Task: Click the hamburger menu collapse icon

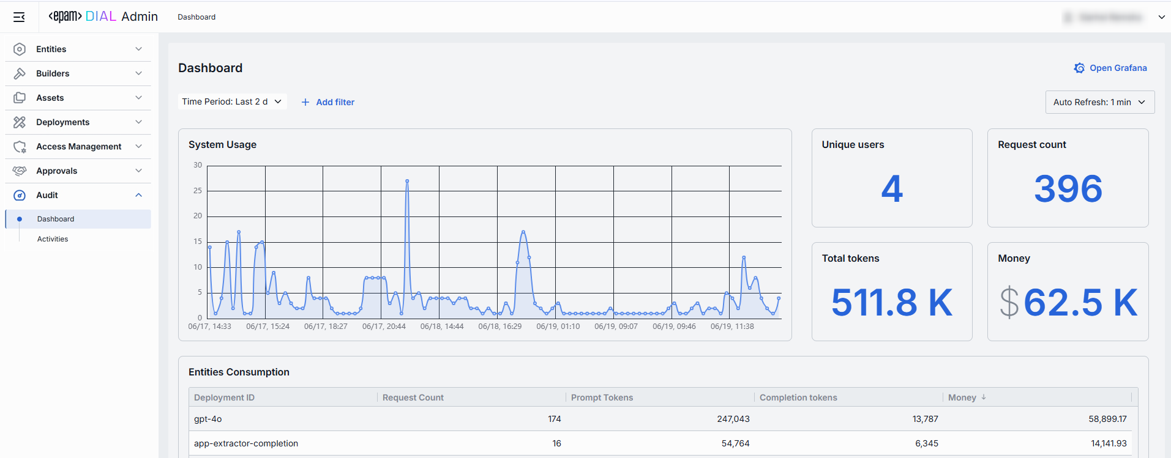Action: 19,17
